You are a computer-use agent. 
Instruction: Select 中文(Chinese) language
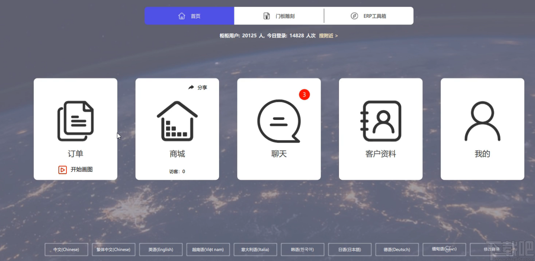tap(66, 250)
